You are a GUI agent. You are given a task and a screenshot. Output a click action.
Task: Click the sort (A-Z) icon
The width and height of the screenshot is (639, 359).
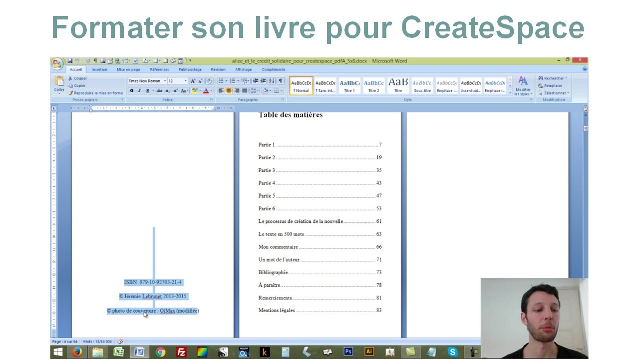(x=272, y=81)
